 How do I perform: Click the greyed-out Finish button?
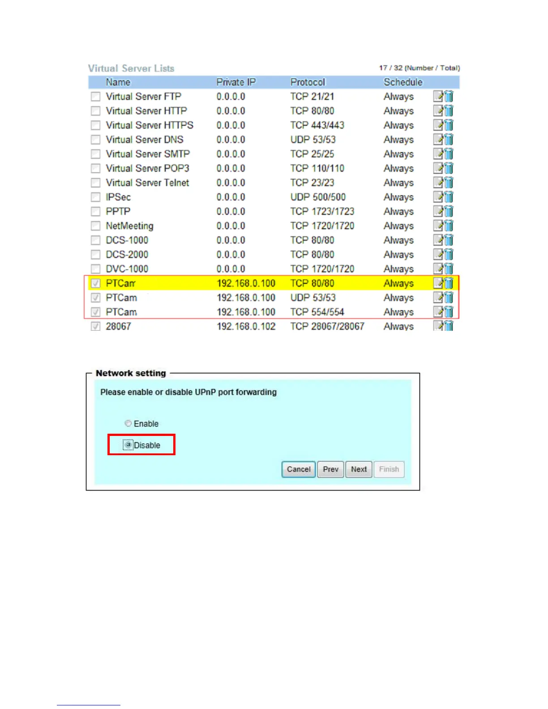(x=389, y=469)
